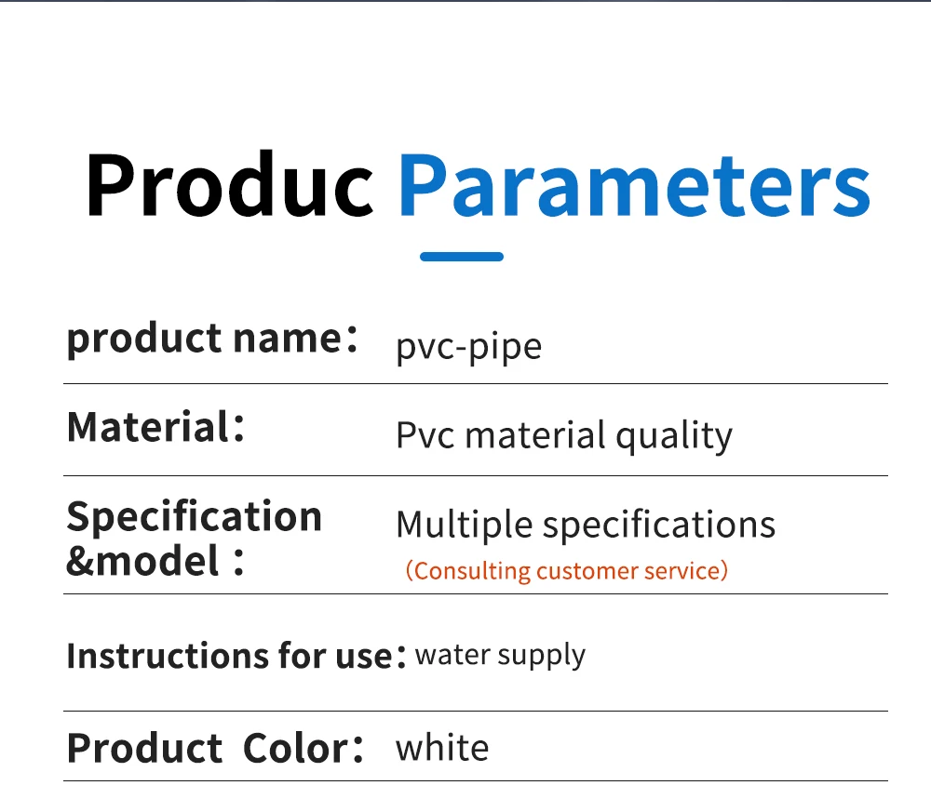Click the "Instructions for use:" label
This screenshot has height=812, width=931.
[236, 656]
